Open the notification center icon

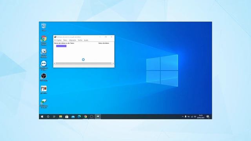[208, 117]
